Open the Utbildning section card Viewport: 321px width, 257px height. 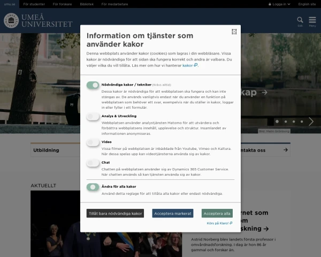coord(56,150)
